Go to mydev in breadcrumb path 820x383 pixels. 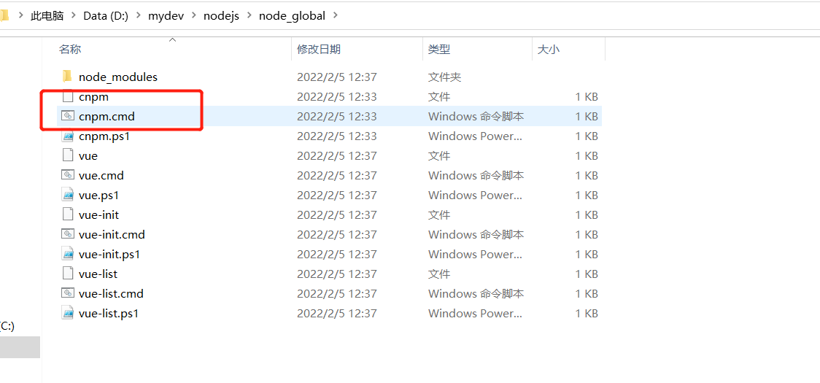point(166,16)
